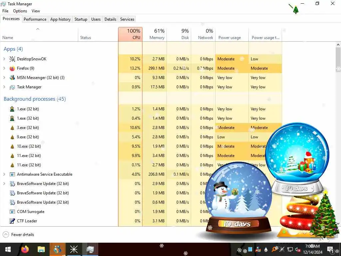
Task: Switch to the Startup tab
Action: pos(81,19)
